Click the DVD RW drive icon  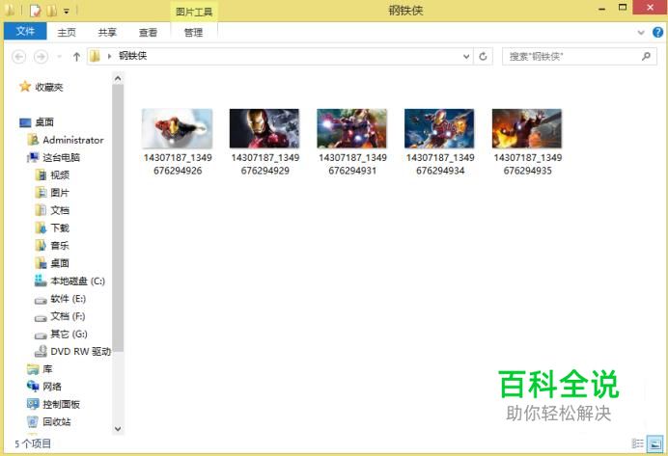pos(41,351)
